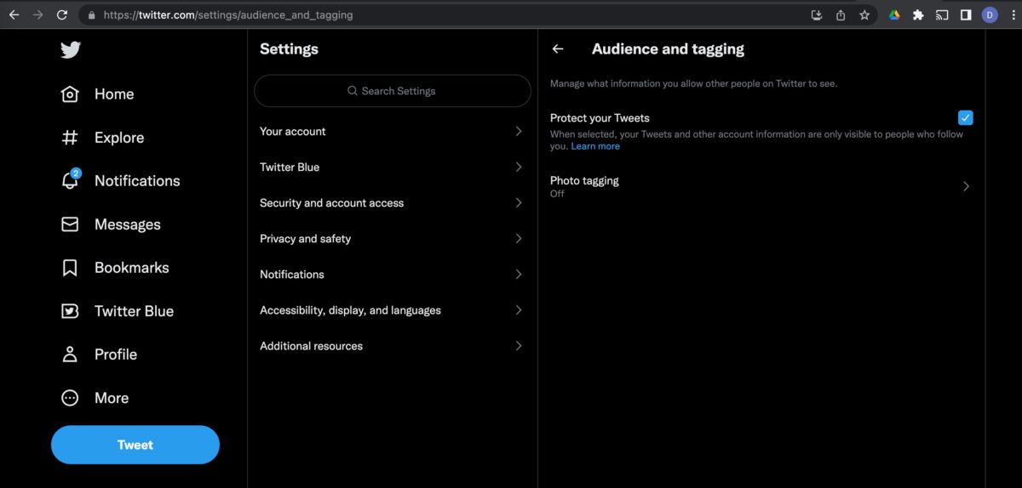Expand Additional resources chevron
The image size is (1022, 488).
pyautogui.click(x=519, y=345)
